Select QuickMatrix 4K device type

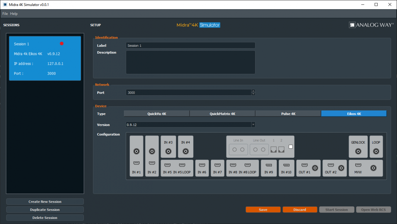pos(222,114)
